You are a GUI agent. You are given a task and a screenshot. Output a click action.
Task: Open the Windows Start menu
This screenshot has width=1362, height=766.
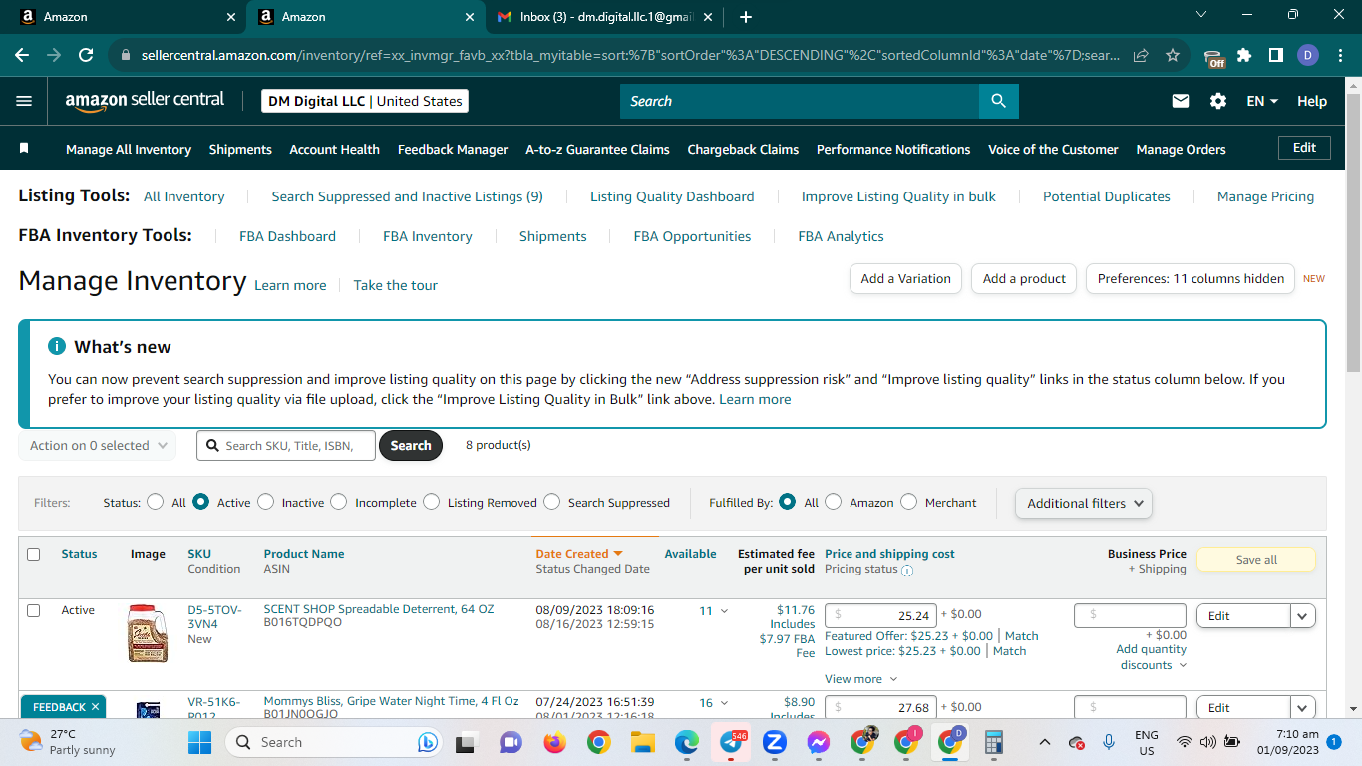pos(200,742)
